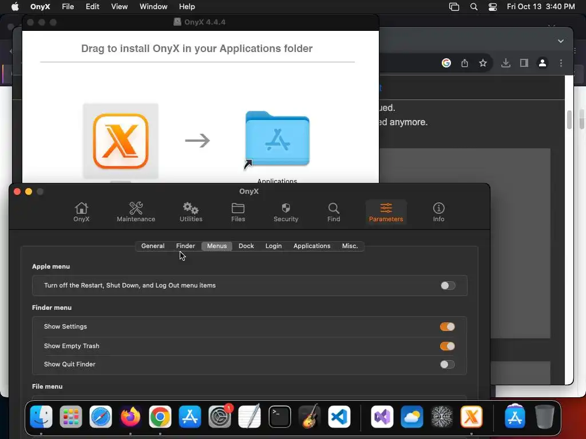Viewport: 586px width, 439px height.
Task: Open Visual Studio from the Dock
Action: (x=382, y=416)
